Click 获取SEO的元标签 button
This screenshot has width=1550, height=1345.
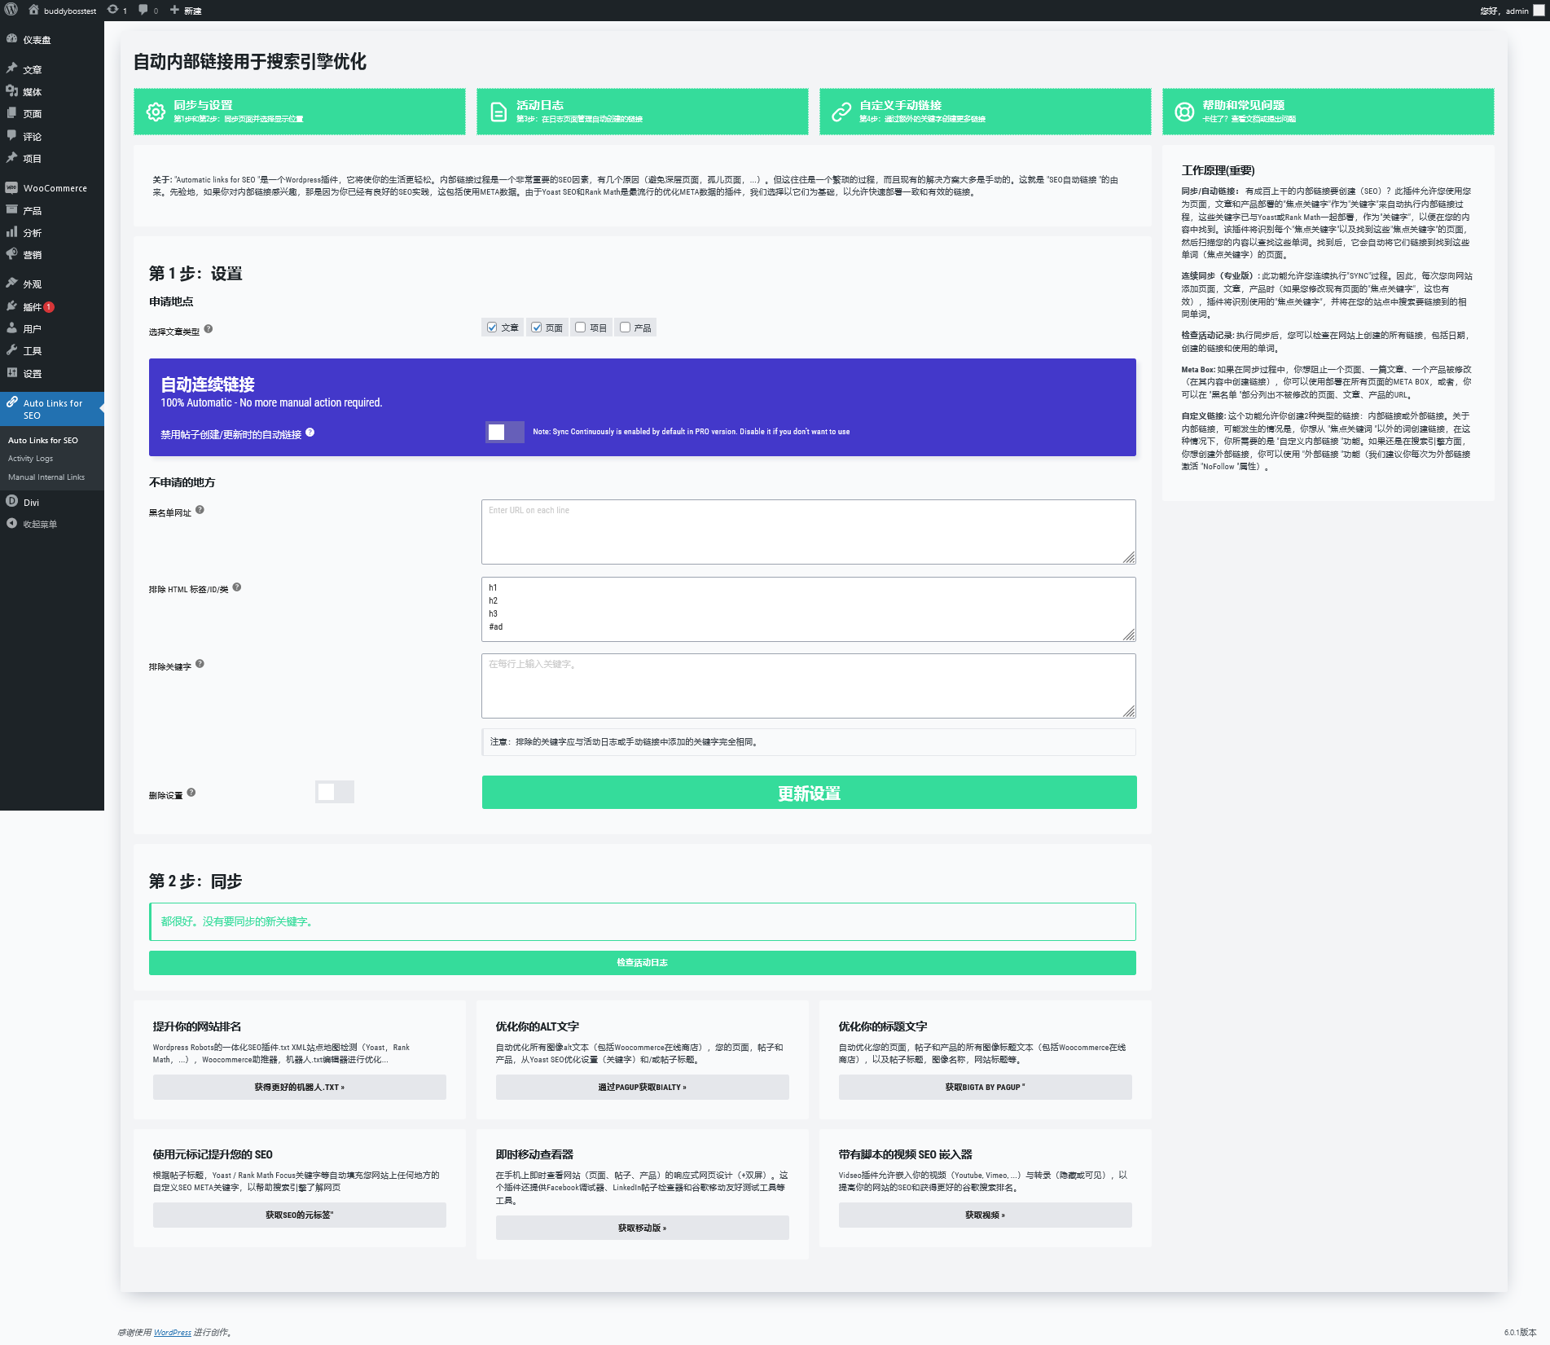pos(300,1215)
